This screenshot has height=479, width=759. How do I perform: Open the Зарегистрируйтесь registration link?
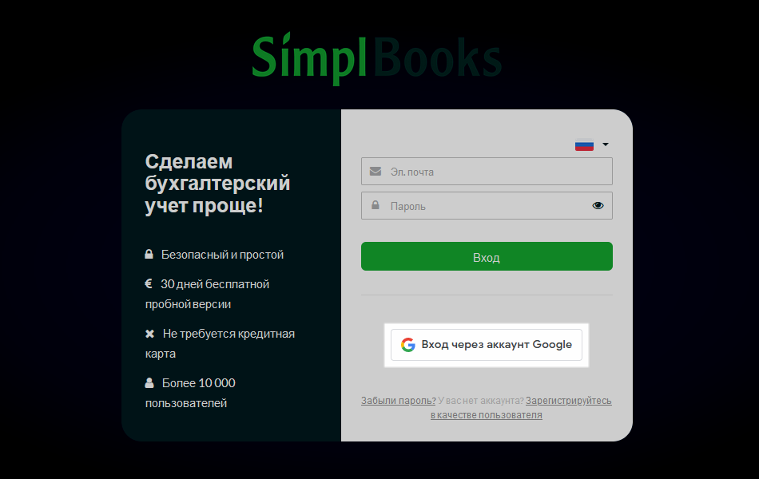569,401
